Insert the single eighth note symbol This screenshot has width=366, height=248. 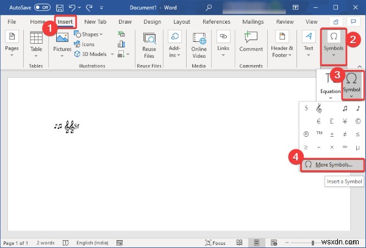358,108
